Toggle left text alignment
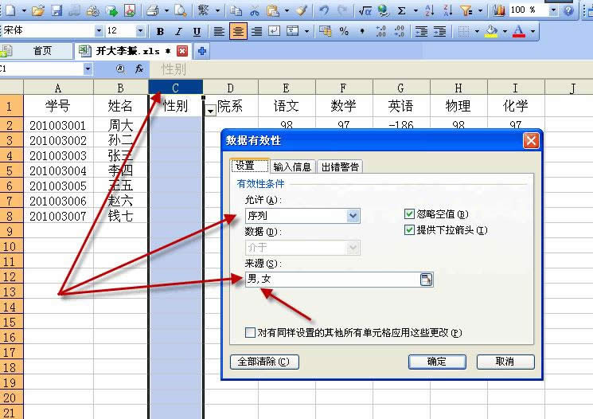593x419 pixels. coord(219,31)
